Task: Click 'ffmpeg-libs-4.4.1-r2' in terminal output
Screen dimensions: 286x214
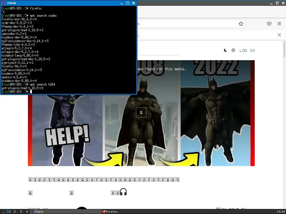Action: point(18,45)
